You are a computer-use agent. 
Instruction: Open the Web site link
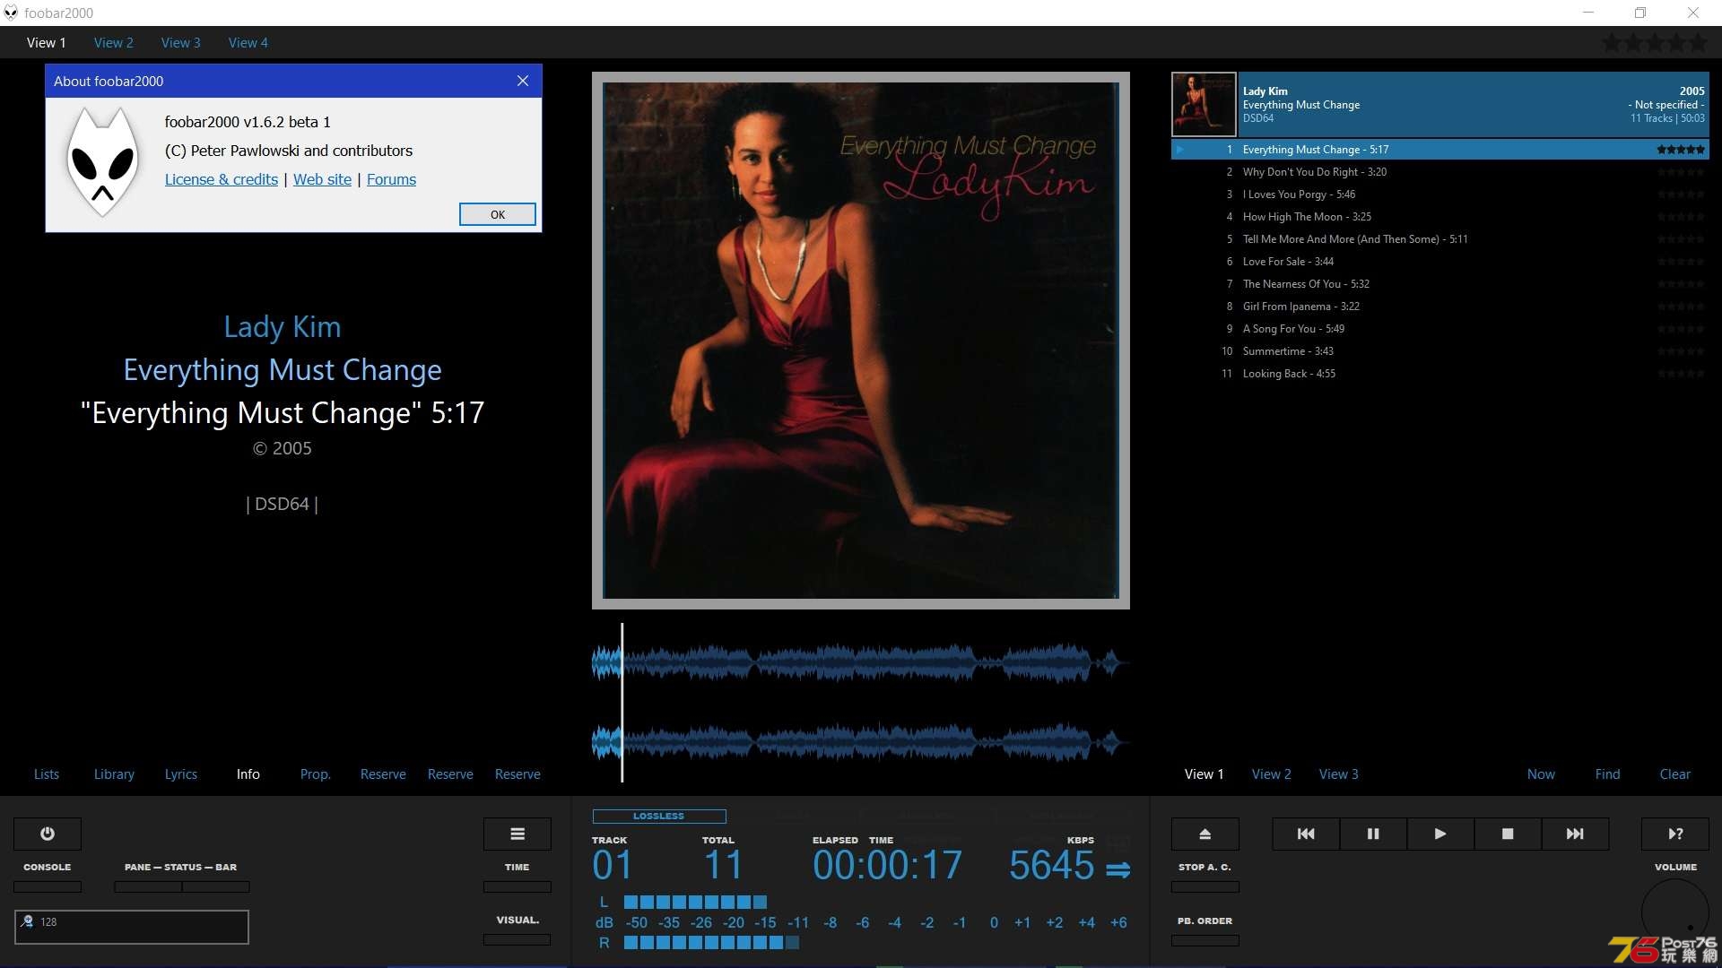323,179
